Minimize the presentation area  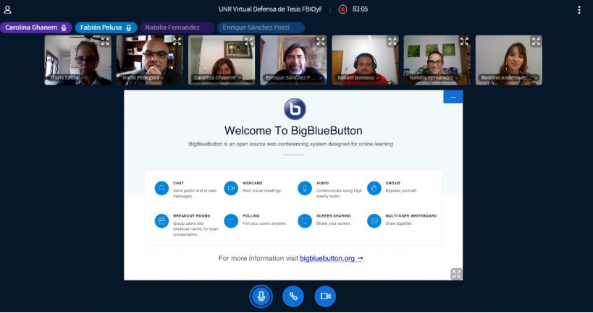pos(453,97)
